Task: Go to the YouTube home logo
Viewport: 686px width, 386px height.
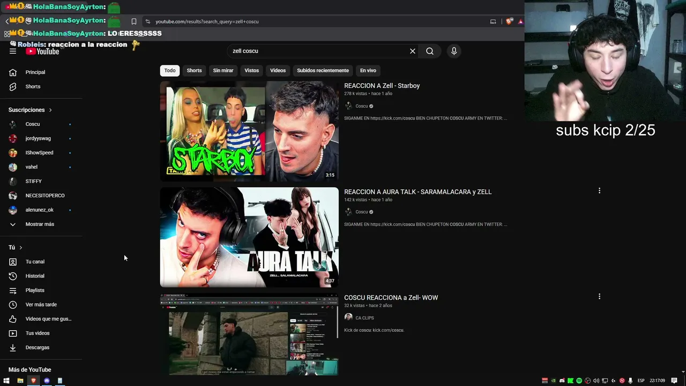Action: coord(43,51)
